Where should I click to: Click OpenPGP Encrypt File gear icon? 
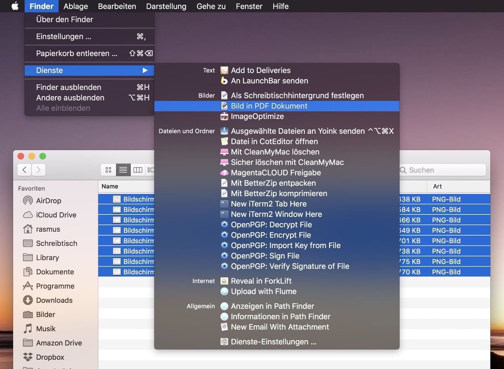[x=224, y=235]
